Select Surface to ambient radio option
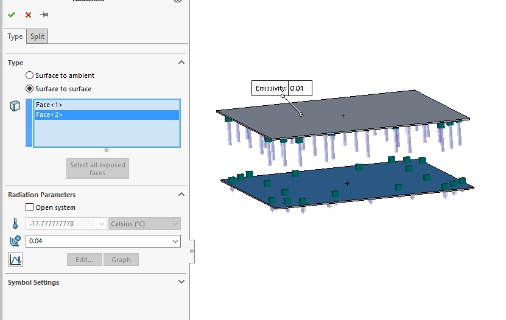 [x=29, y=75]
